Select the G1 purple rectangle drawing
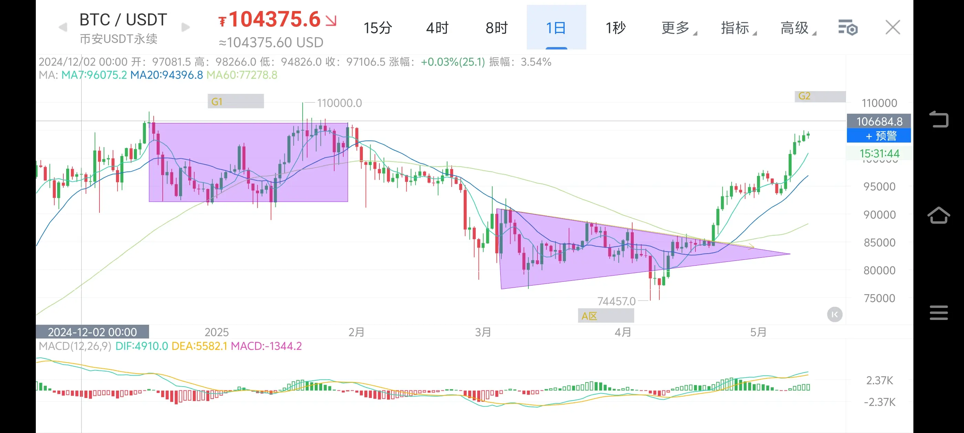The height and width of the screenshot is (433, 964). click(248, 162)
